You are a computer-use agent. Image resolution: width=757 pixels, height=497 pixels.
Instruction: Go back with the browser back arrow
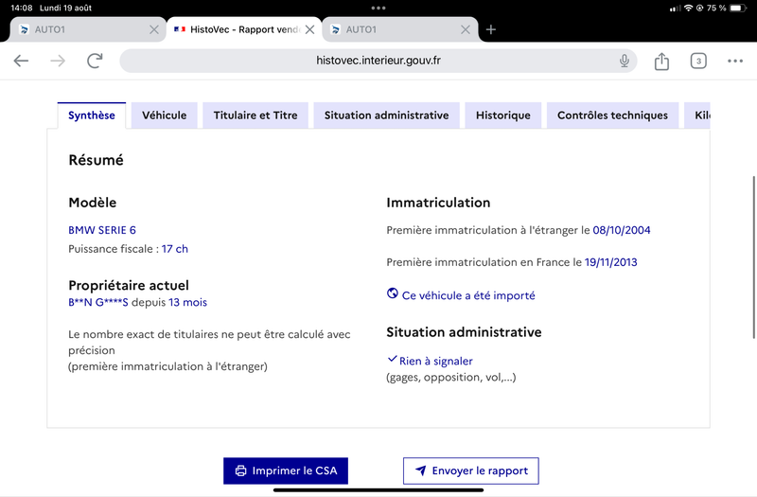pos(21,61)
